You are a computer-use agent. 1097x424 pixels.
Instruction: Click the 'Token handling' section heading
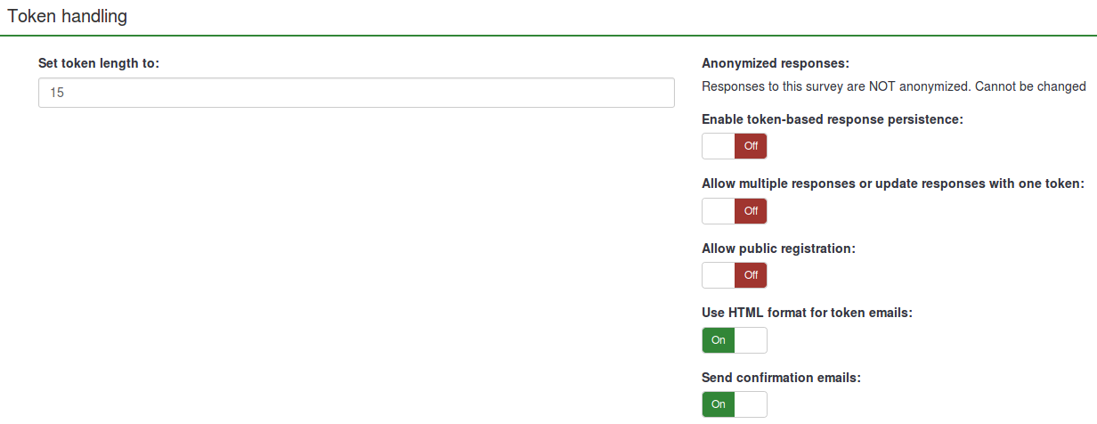pyautogui.click(x=68, y=16)
